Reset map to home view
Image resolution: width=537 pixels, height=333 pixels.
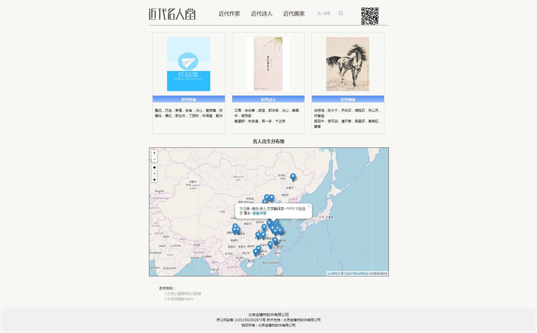pos(154,167)
